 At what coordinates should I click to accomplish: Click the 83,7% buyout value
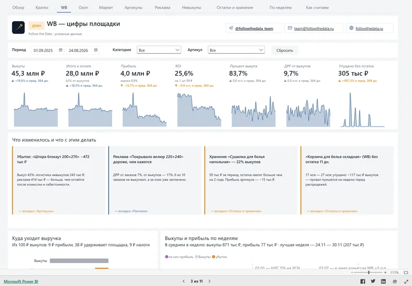click(238, 73)
